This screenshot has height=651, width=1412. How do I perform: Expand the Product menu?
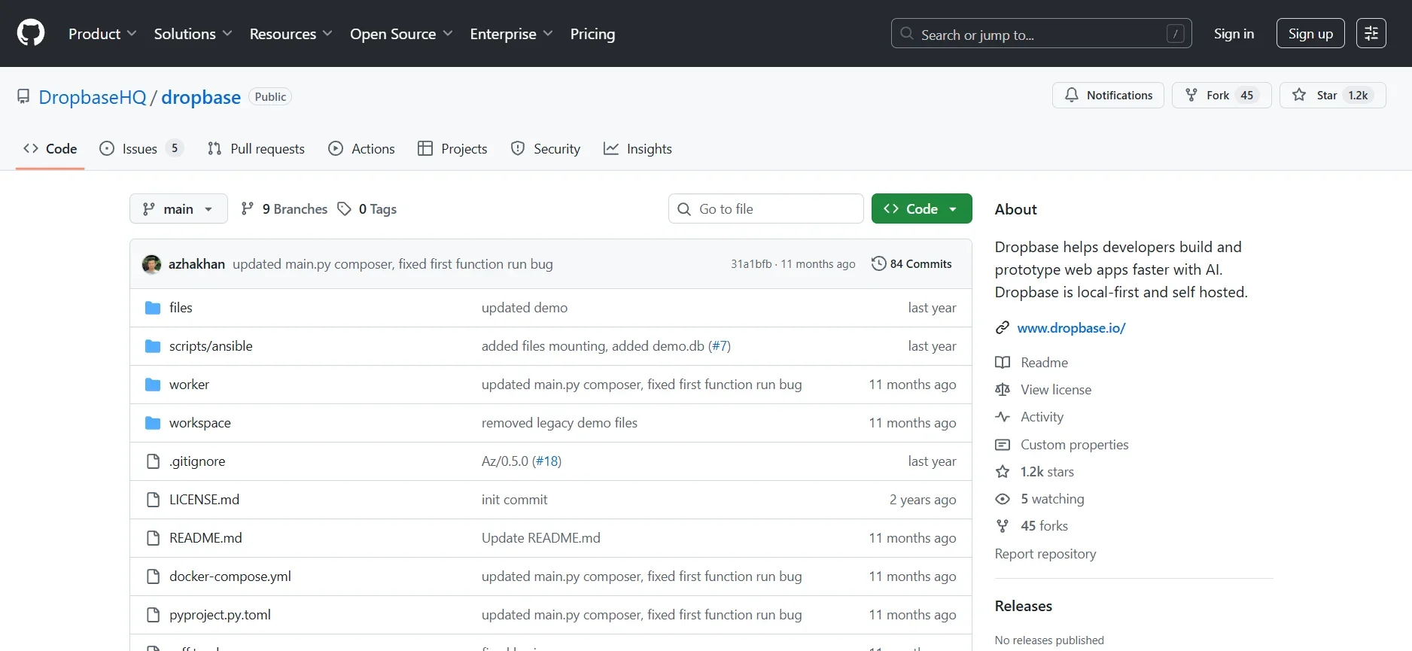click(102, 34)
